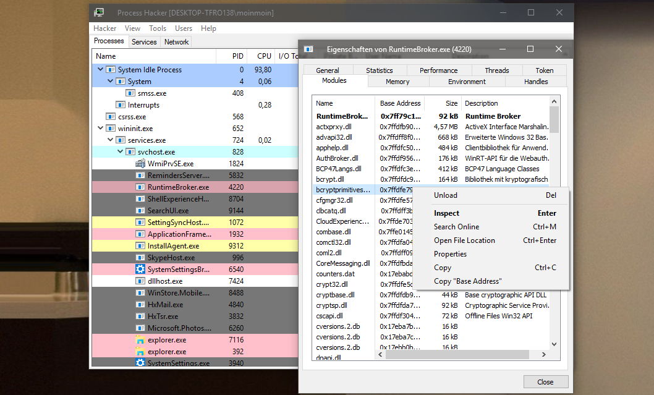
Task: Collapse the System Idle Process tree node
Action: [101, 69]
